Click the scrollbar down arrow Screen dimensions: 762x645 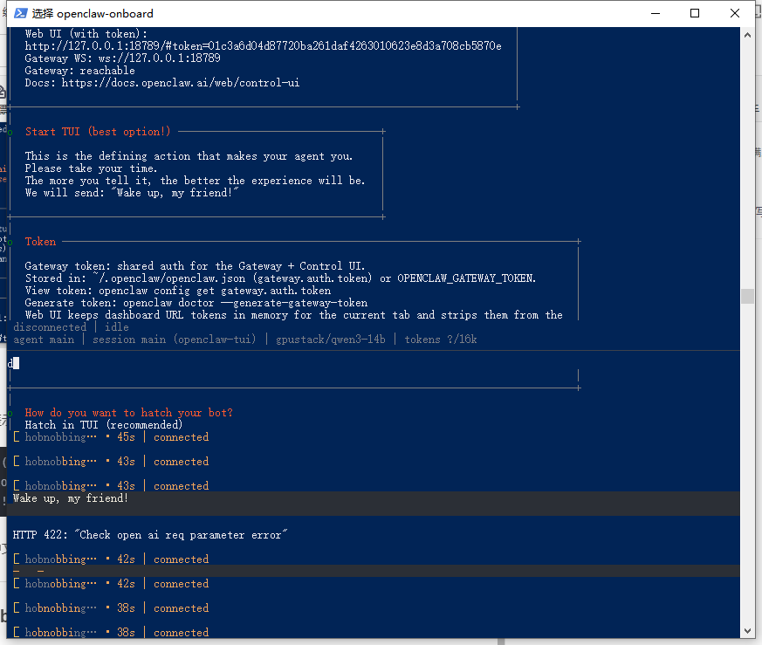tap(747, 631)
